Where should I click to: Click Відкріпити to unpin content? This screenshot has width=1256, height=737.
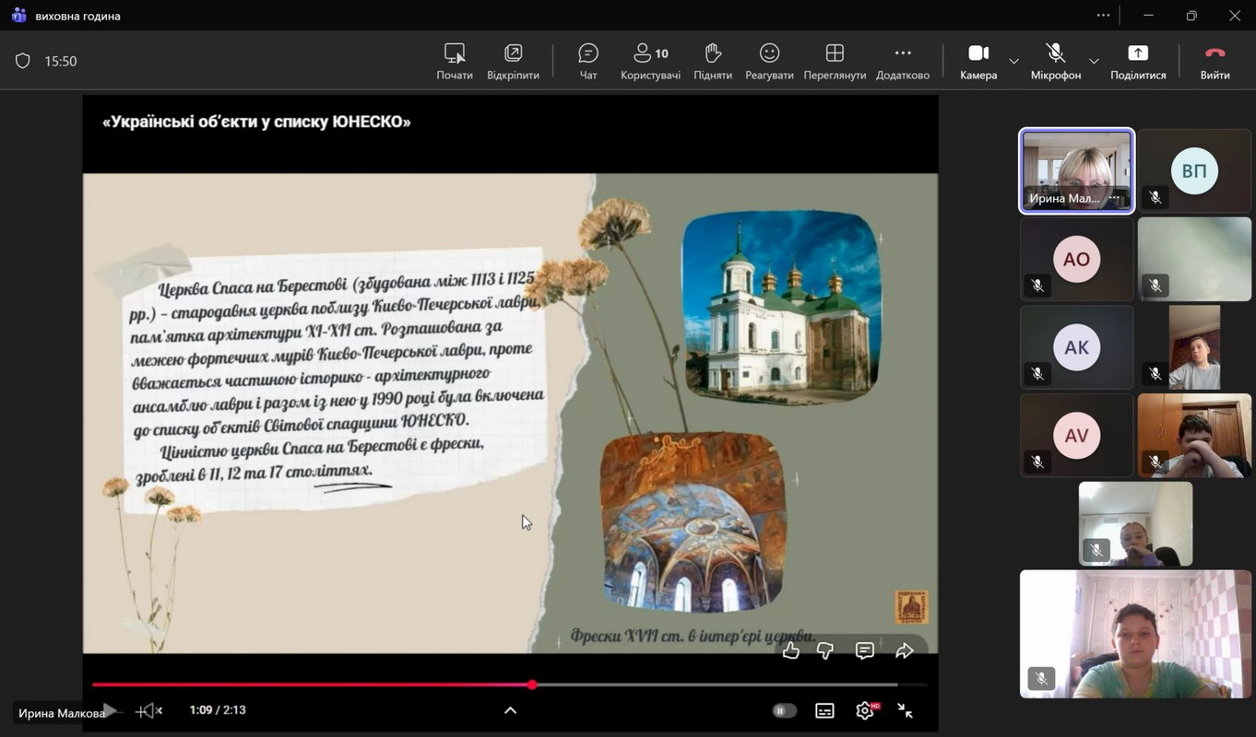coord(513,61)
